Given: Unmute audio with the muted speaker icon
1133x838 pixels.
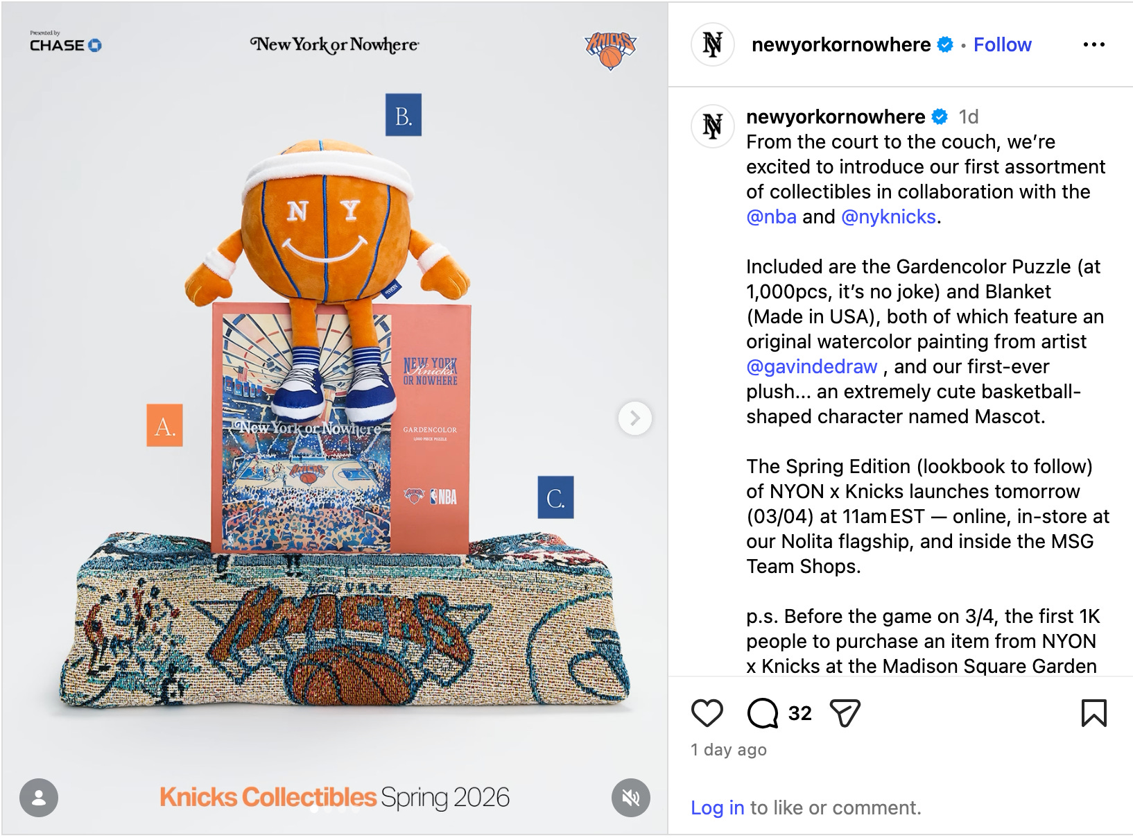Looking at the screenshot, I should point(630,798).
